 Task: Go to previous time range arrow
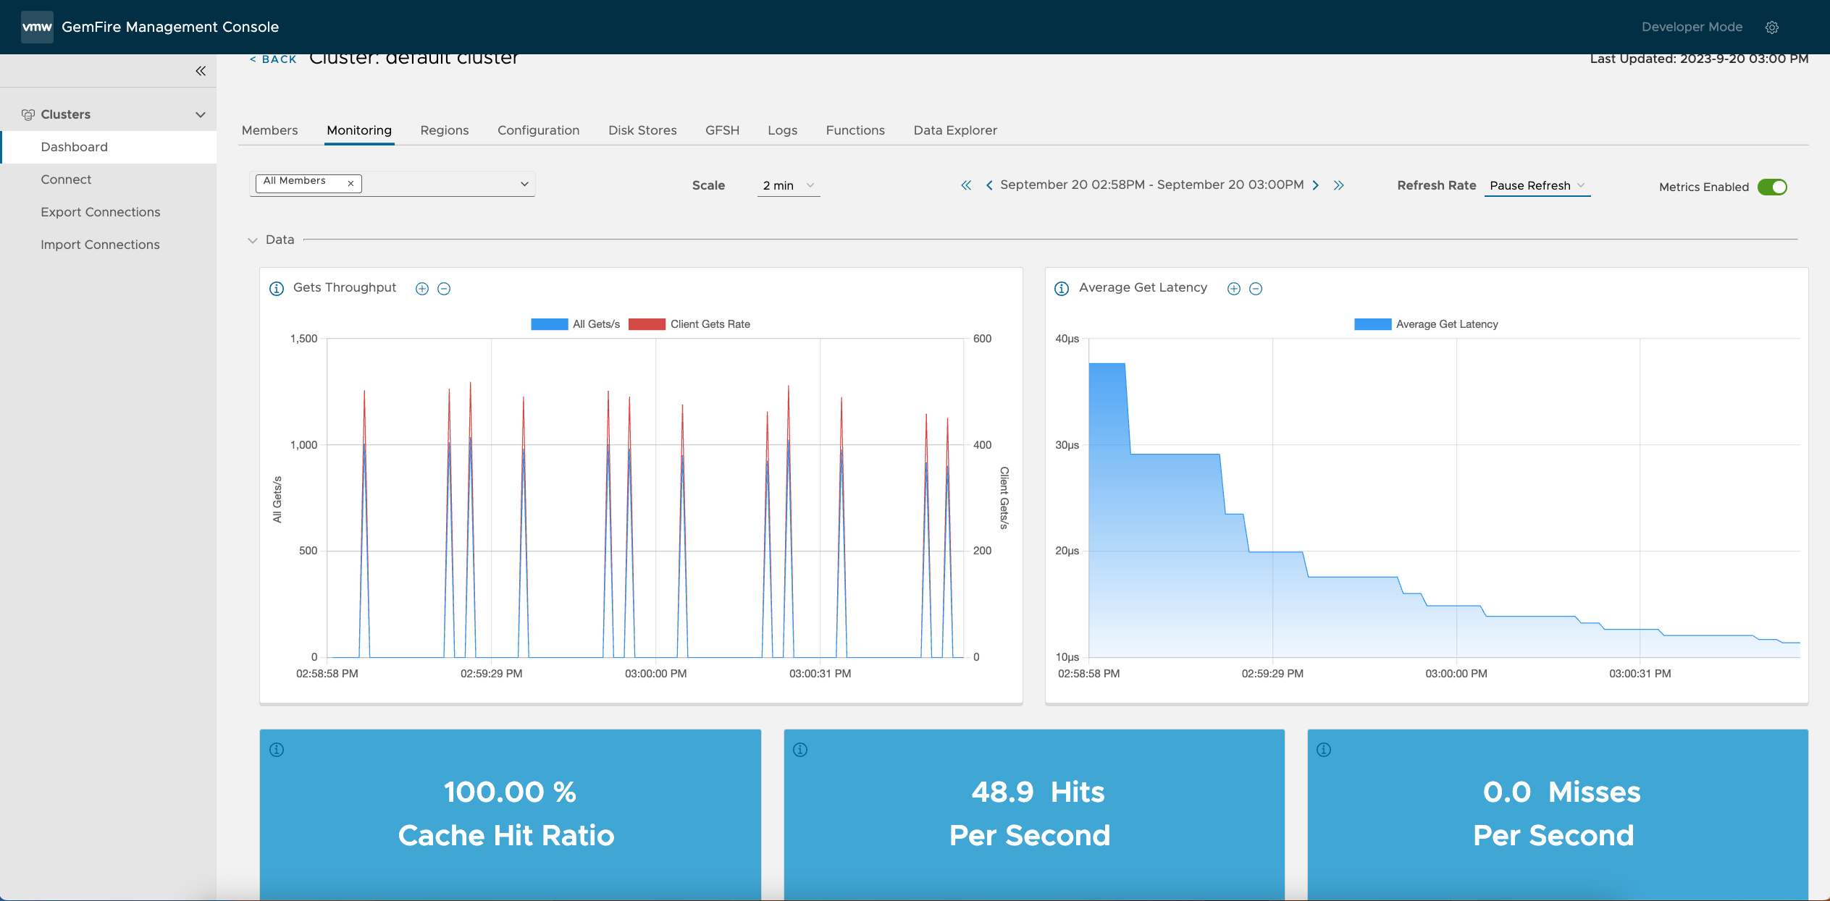point(989,185)
